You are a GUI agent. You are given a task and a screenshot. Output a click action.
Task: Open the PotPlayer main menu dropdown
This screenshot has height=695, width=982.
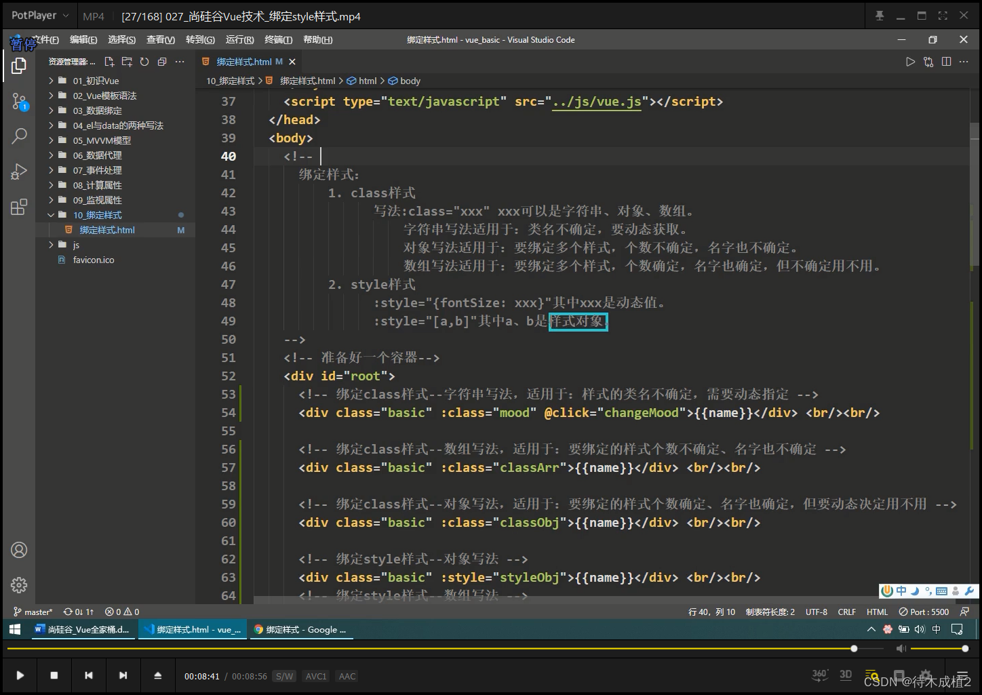click(40, 16)
